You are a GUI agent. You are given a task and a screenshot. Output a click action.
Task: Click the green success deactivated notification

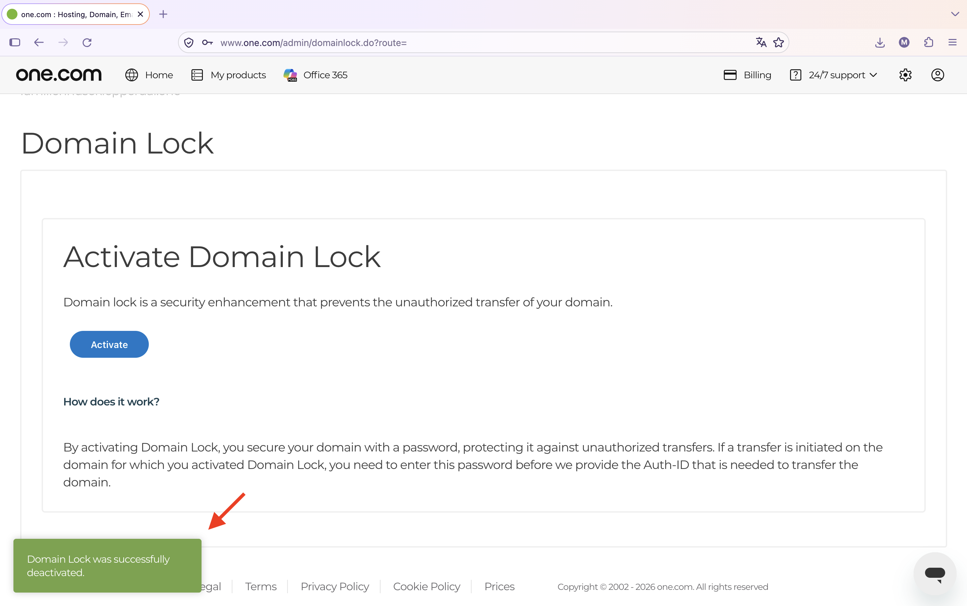(107, 565)
